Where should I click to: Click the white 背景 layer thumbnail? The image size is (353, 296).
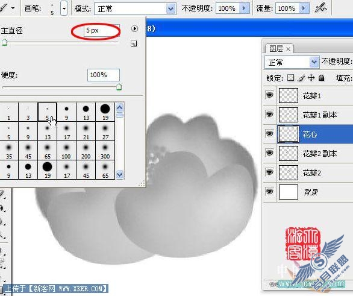point(289,192)
